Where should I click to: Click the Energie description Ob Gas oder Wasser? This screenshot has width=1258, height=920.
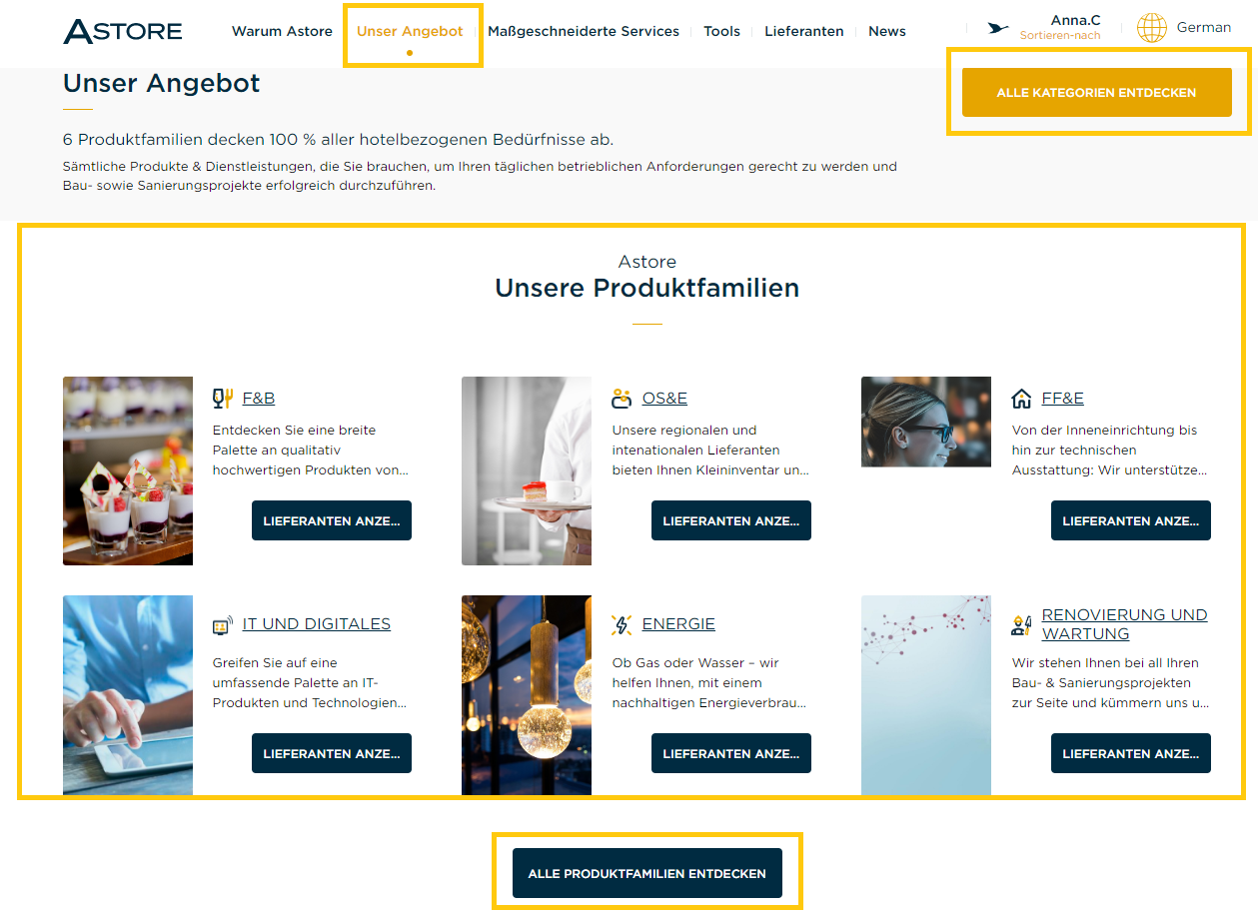point(709,683)
